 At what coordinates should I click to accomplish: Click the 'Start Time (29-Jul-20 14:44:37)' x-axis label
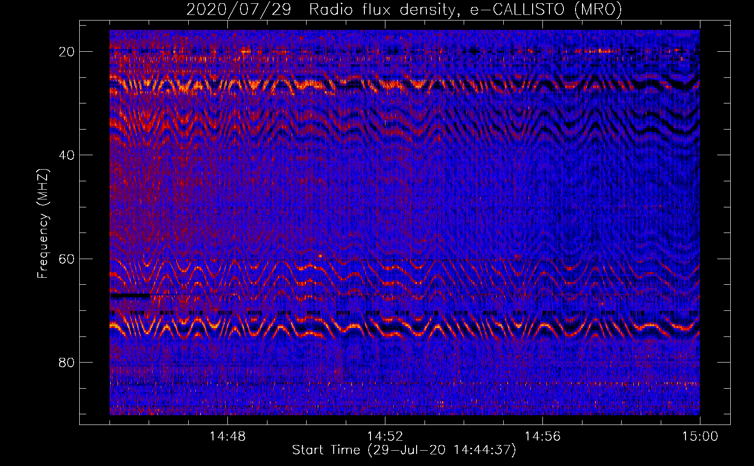pos(404,450)
